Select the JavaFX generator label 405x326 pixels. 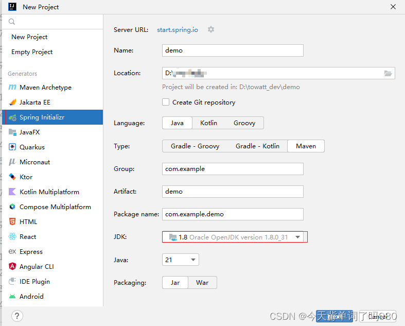point(30,132)
